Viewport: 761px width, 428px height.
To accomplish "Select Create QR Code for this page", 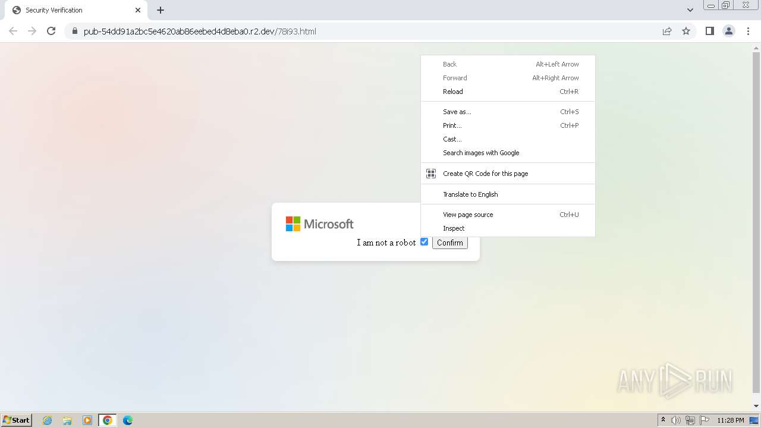I will pos(508,174).
